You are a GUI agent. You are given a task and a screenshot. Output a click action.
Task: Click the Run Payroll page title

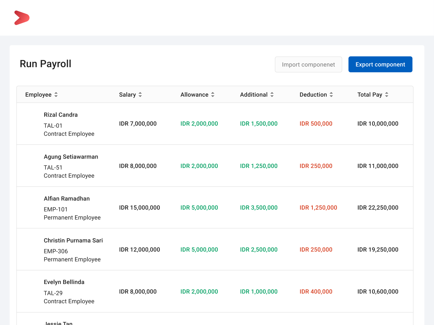tap(46, 64)
